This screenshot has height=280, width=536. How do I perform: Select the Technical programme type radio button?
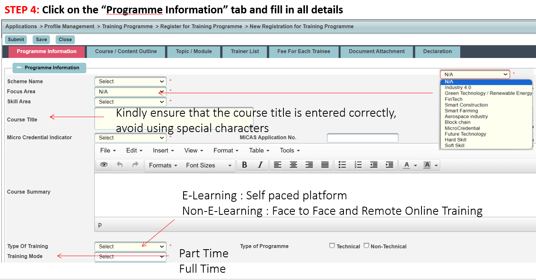332,246
